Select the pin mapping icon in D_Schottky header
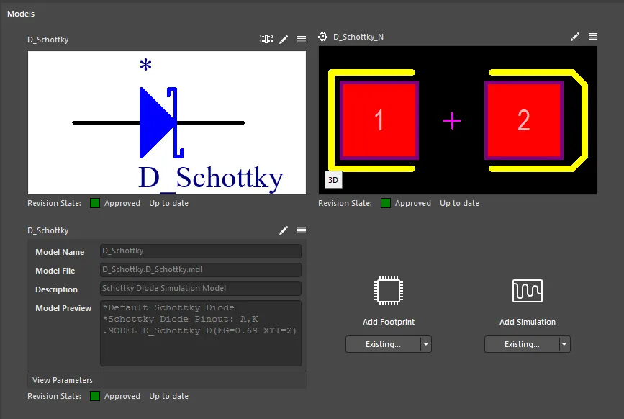 point(266,39)
